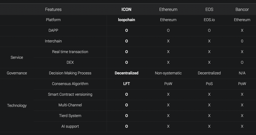Viewport: 256px width, 135px height.
Task: Click the "Service" category label
Action: [17, 57]
